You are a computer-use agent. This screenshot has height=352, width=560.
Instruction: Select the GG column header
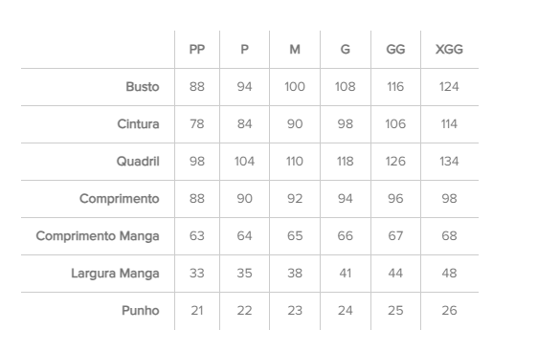pyautogui.click(x=395, y=50)
